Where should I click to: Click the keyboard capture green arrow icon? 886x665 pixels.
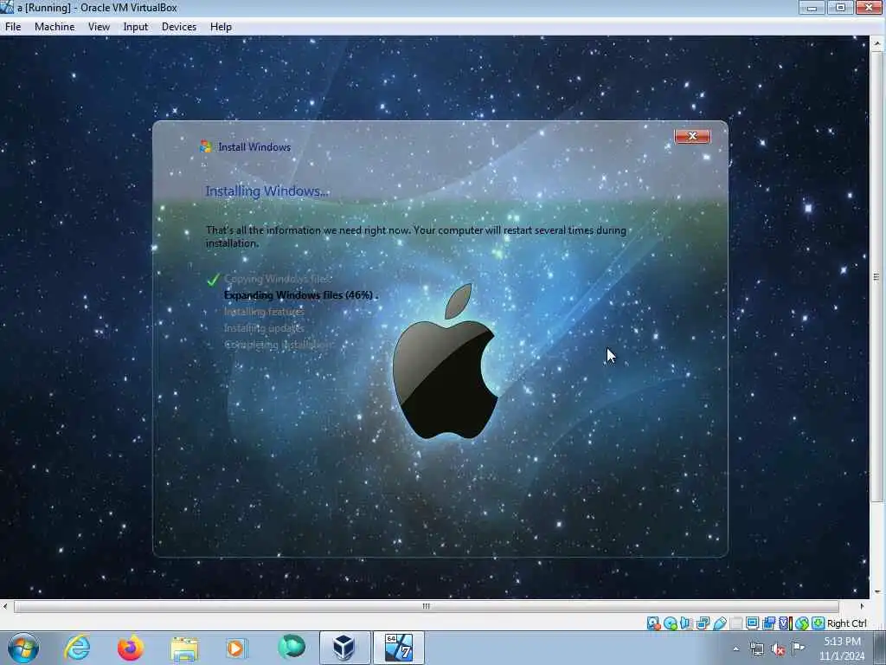pyautogui.click(x=819, y=623)
